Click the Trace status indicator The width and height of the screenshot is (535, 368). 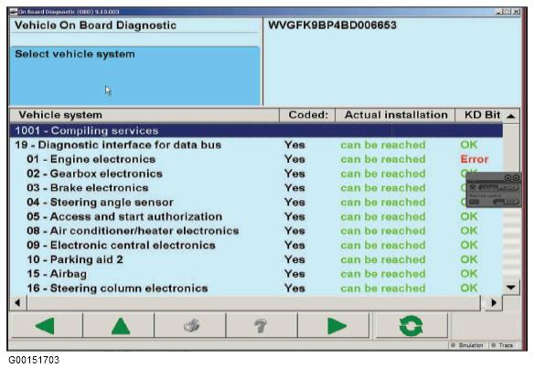click(x=503, y=345)
